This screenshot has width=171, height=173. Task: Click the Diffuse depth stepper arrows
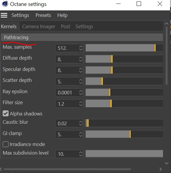click(81, 59)
